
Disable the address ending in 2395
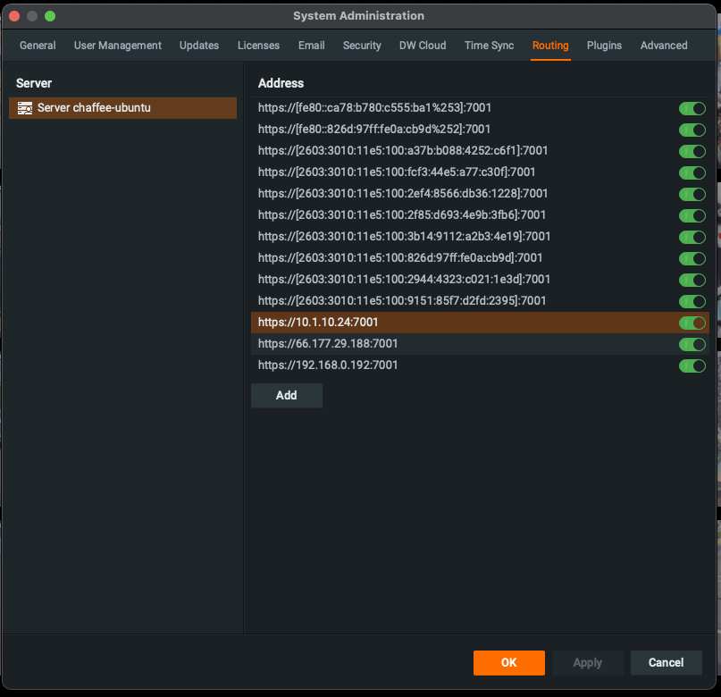pyautogui.click(x=692, y=301)
